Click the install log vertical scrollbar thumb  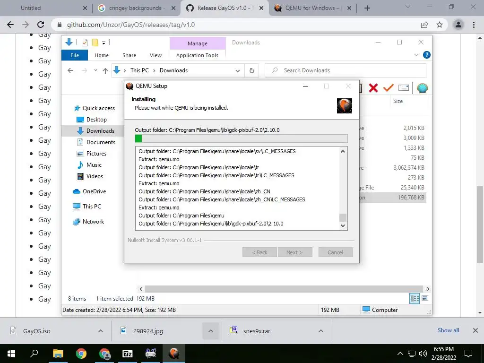(x=343, y=217)
